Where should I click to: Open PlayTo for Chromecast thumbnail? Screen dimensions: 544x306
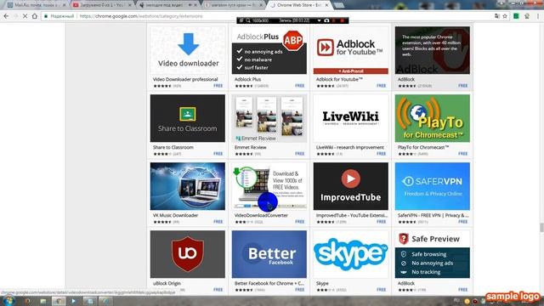pyautogui.click(x=433, y=118)
